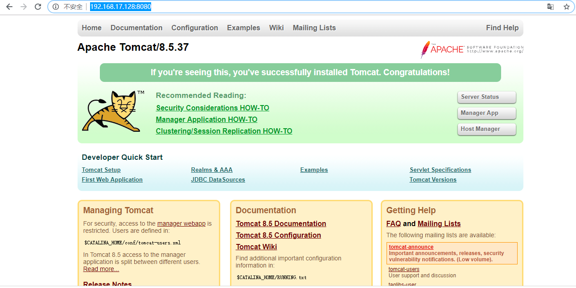The image size is (576, 288).
Task: Open the Examples link under Developer Quick Start
Action: click(314, 170)
